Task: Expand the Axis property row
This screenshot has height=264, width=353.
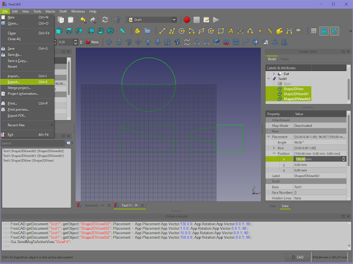Action: 274,148
